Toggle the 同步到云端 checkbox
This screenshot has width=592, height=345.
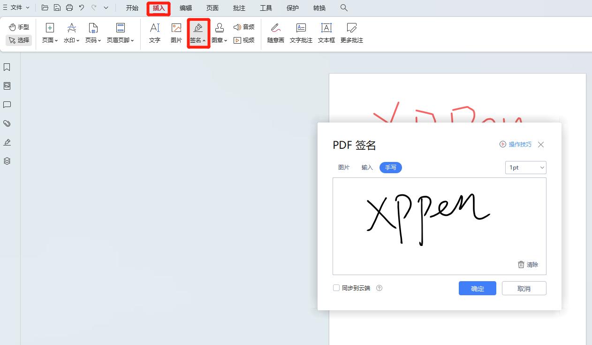click(x=336, y=288)
